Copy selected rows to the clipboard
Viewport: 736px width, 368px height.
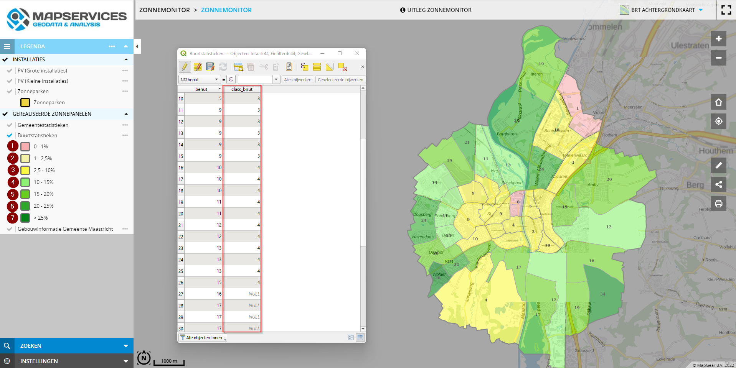276,67
